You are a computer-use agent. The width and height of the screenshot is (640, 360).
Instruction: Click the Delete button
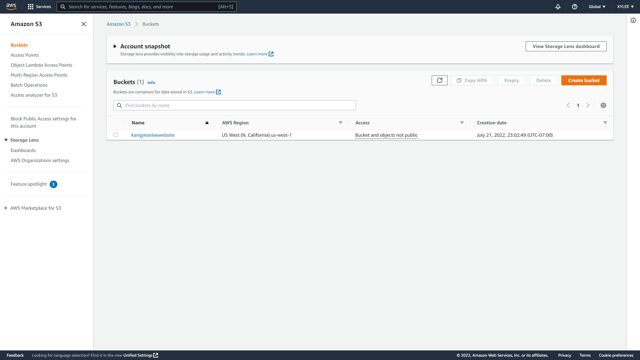(x=544, y=80)
